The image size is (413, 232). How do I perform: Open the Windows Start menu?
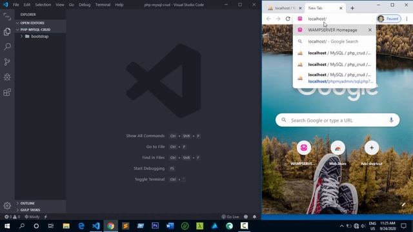click(7, 226)
